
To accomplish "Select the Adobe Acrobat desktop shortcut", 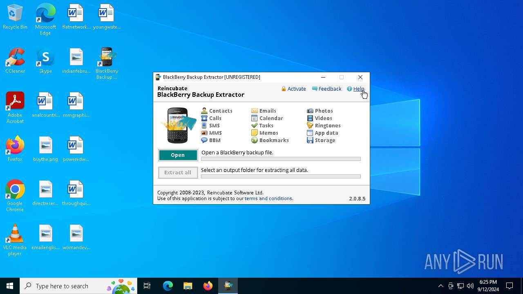I will pos(15,108).
